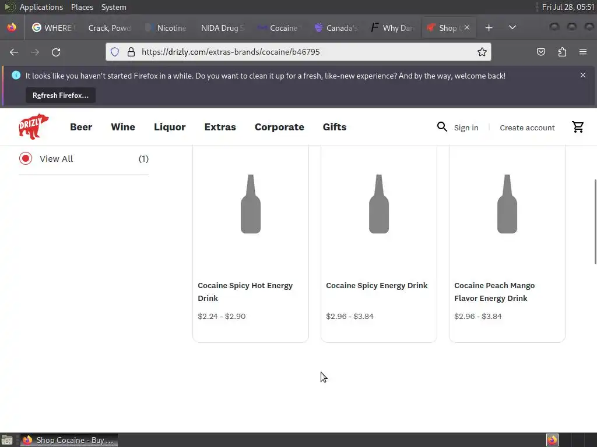This screenshot has width=597, height=447.
Task: Click the Firefox tray icon in bottom panel
Action: 552,440
